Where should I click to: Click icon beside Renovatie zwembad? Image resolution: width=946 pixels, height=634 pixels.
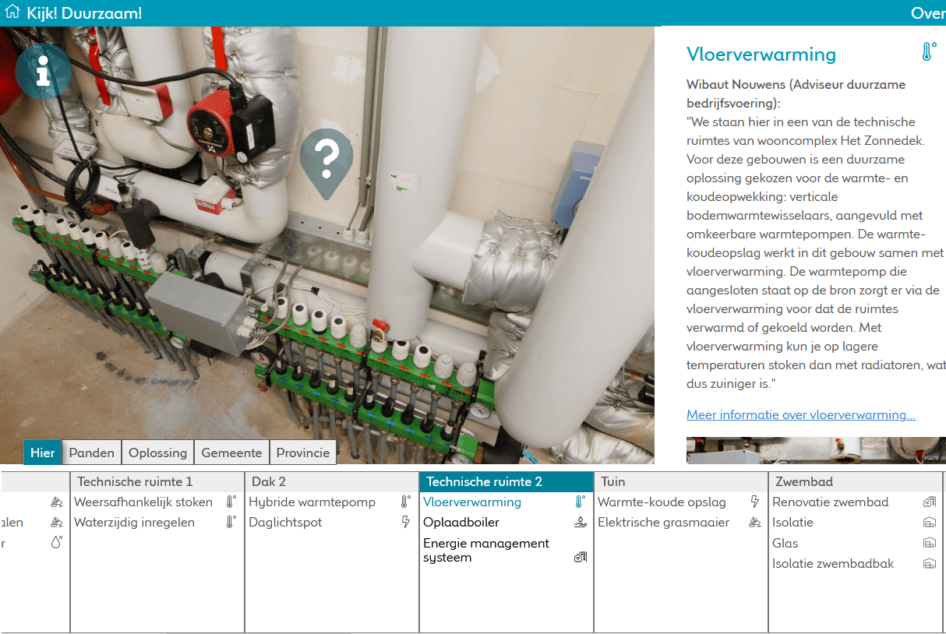click(x=929, y=502)
